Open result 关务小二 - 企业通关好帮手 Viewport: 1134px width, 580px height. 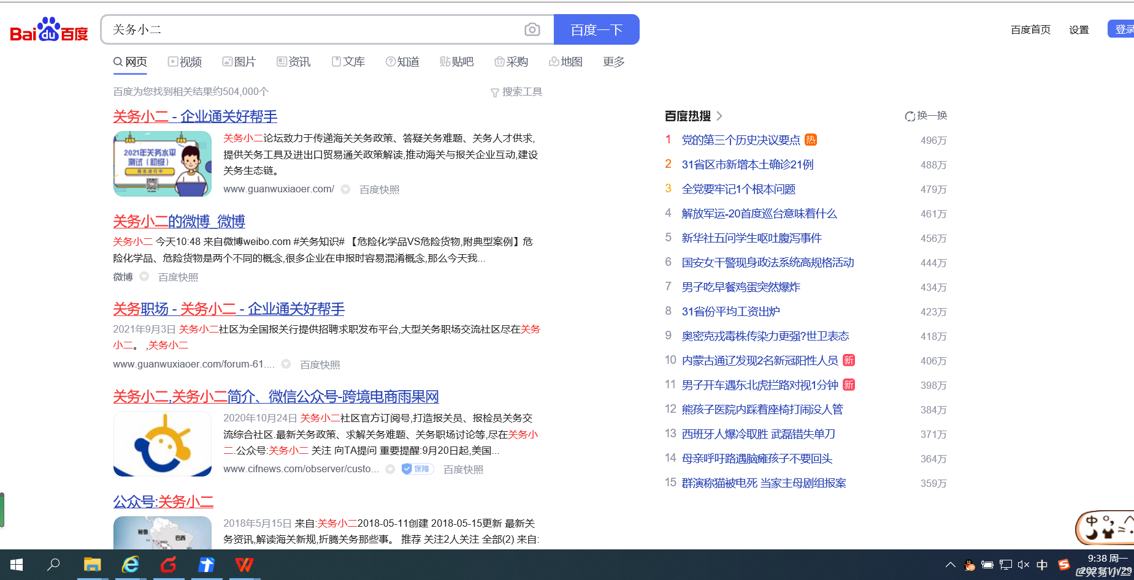point(195,116)
